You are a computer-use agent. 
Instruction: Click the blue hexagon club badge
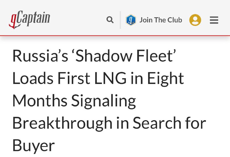click(131, 20)
